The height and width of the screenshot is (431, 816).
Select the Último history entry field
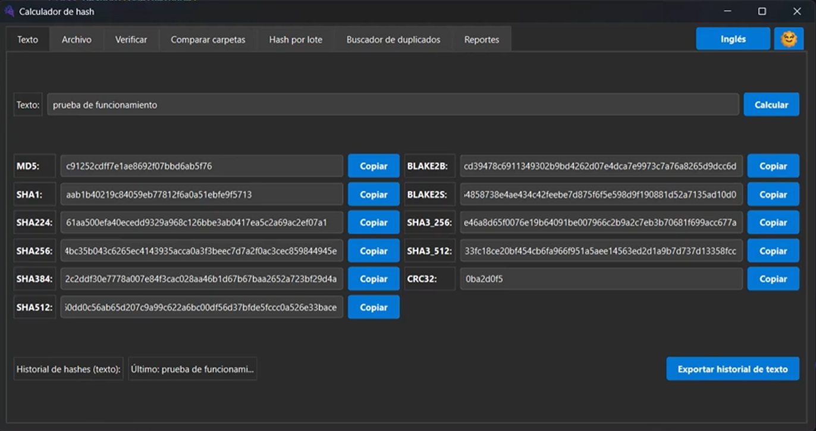pyautogui.click(x=192, y=369)
